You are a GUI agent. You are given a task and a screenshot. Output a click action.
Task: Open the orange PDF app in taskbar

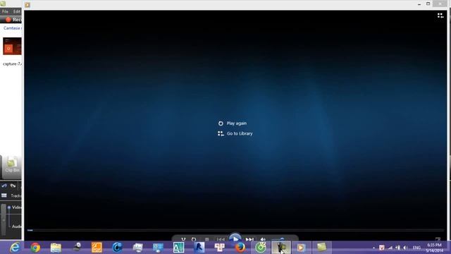tap(97, 248)
